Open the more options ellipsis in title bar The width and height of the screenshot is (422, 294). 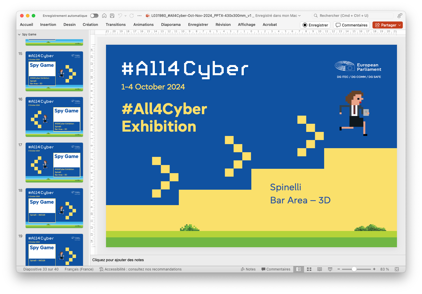[x=140, y=16]
